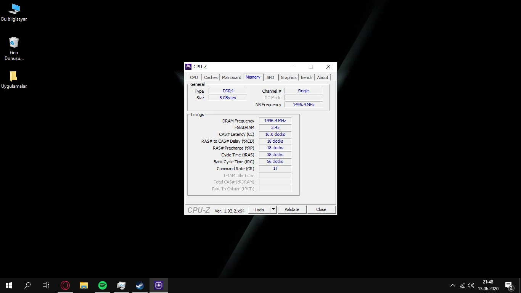Open the Tools dropdown arrow
This screenshot has height=293, width=521.
(x=273, y=209)
